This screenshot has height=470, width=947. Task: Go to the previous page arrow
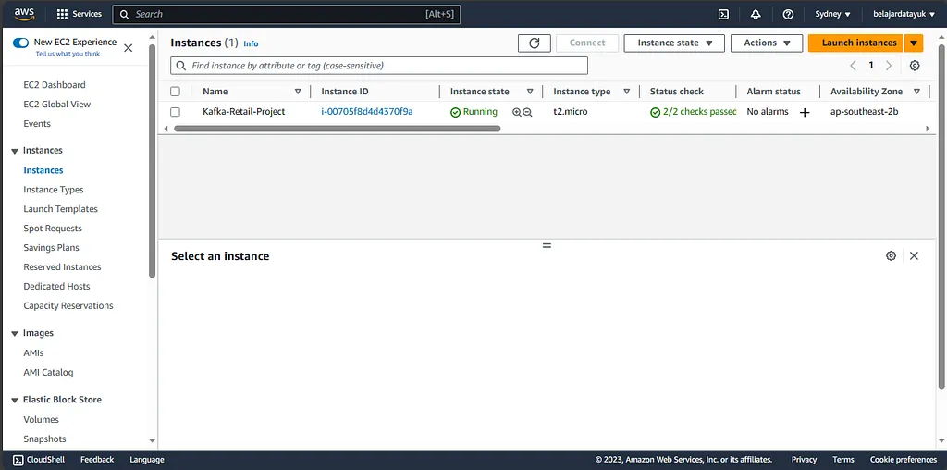(x=853, y=66)
